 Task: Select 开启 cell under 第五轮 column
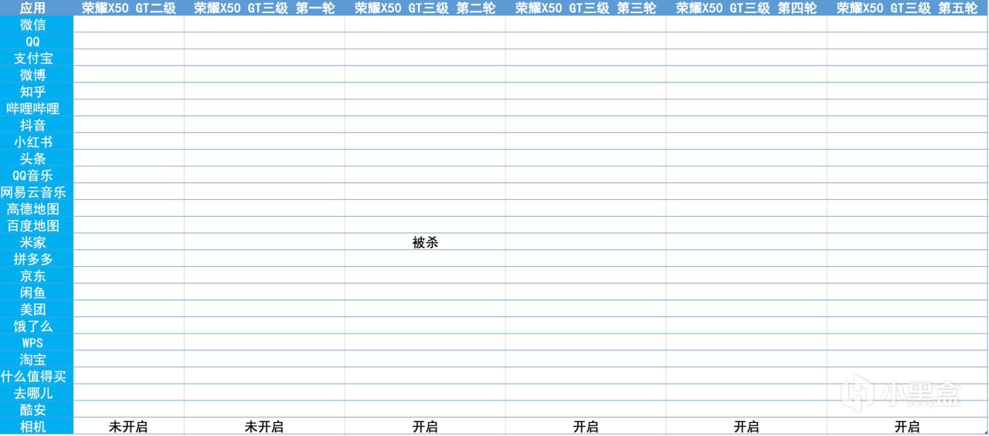[907, 427]
